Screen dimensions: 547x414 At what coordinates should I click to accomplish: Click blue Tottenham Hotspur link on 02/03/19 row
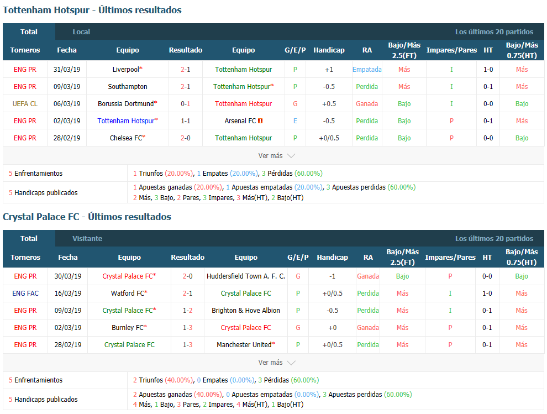click(125, 121)
